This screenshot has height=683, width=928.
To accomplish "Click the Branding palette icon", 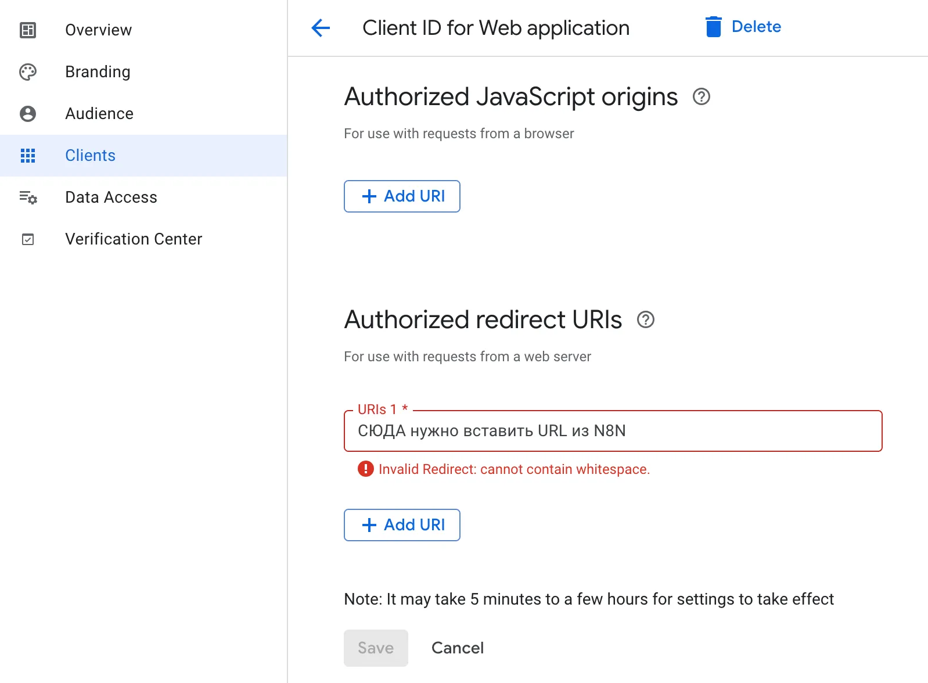I will [28, 72].
